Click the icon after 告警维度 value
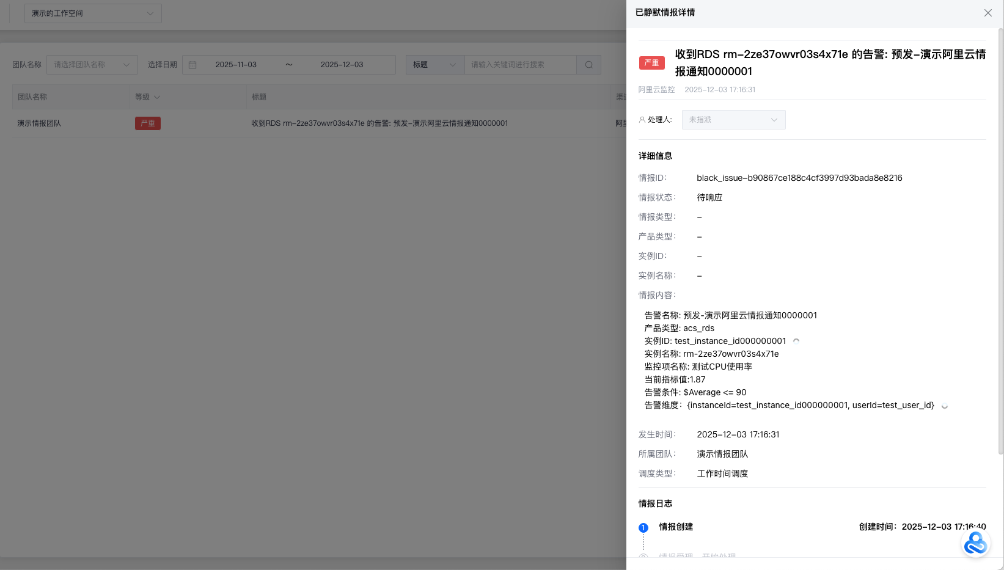The height and width of the screenshot is (570, 1004). (944, 406)
